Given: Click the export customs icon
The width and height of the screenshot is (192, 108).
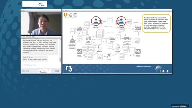Looking at the screenshot, I should pyautogui.click(x=79, y=52).
